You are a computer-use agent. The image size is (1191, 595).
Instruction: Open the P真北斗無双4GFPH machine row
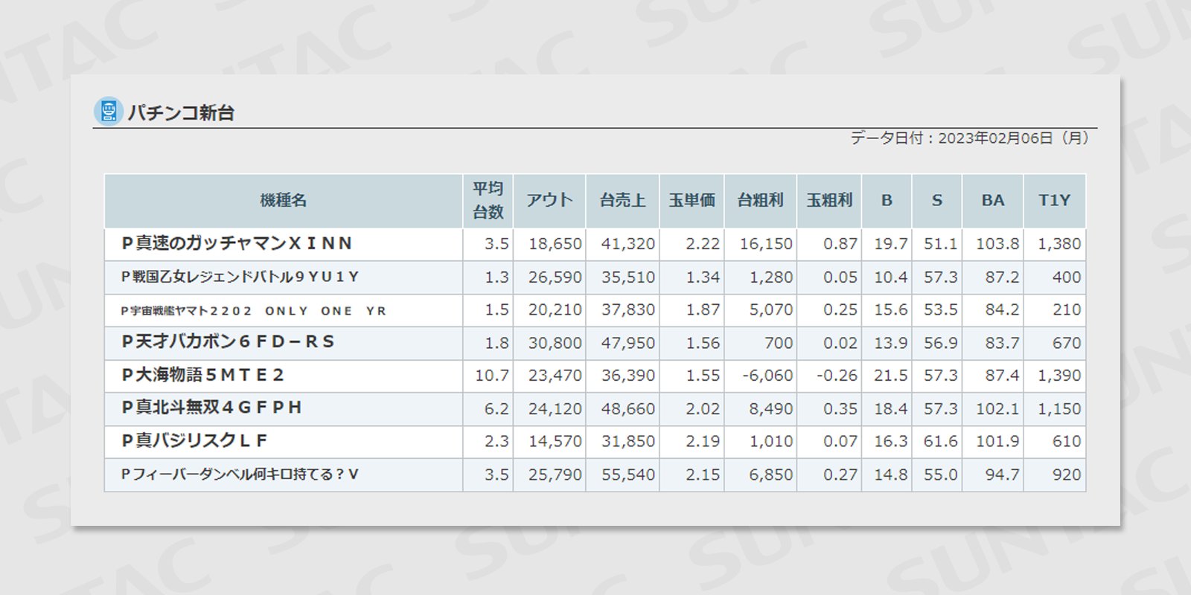pos(595,409)
